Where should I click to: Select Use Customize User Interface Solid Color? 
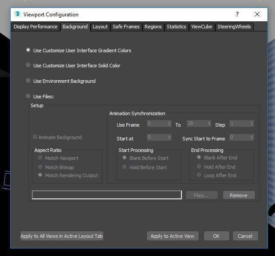click(x=28, y=66)
